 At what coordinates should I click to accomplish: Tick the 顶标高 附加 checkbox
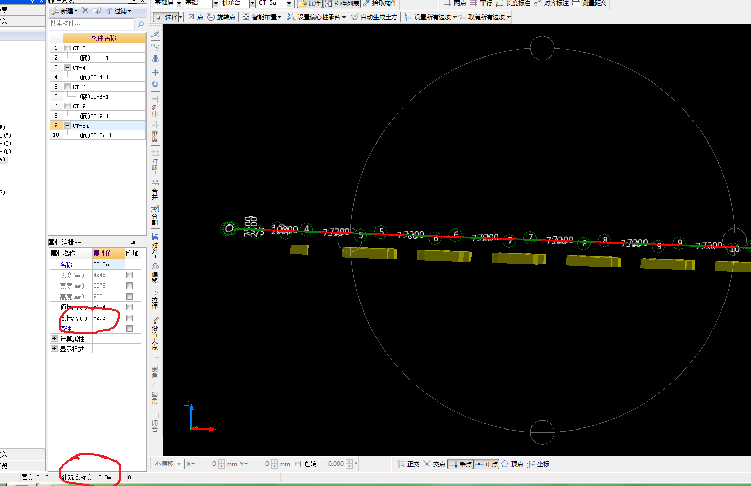pos(129,307)
